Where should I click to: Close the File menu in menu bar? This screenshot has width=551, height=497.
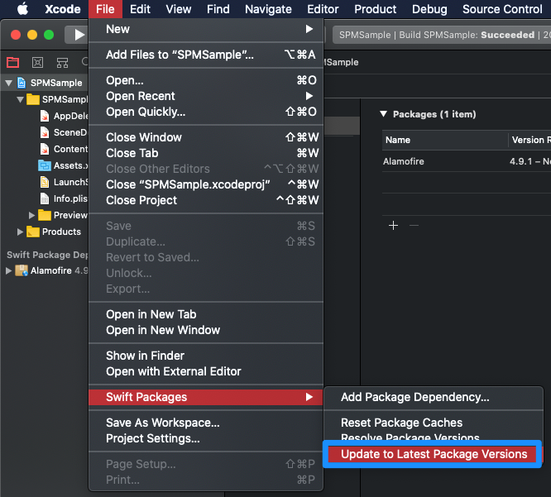(105, 9)
